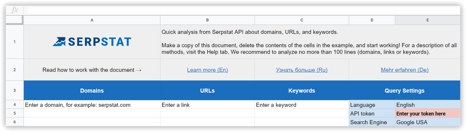Click the fx function icon
Image resolution: width=466 pixels, height=132 pixels.
pos(14,10)
